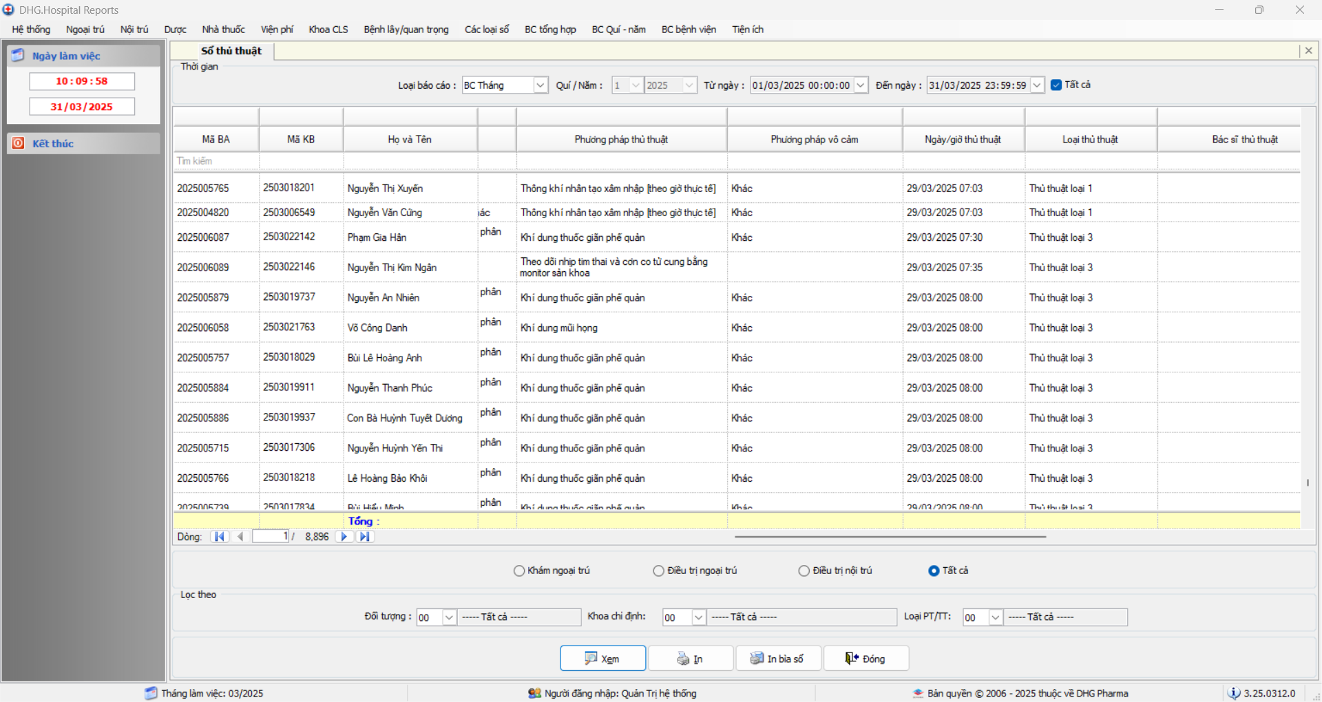
Task: Click the vertical scrollbar thumb of the table
Action: (x=1308, y=482)
